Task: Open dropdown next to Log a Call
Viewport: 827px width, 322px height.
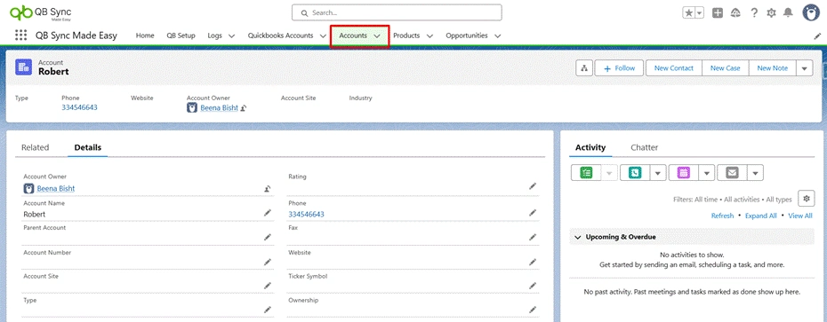Action: pos(658,173)
